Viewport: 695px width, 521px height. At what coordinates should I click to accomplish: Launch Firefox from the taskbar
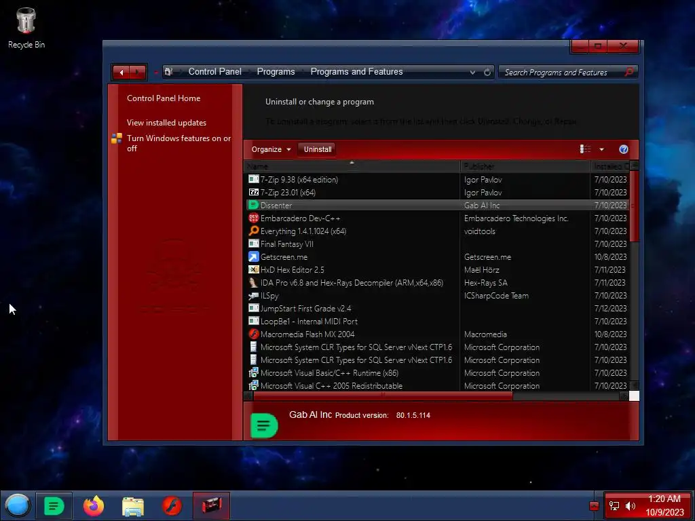(x=94, y=505)
